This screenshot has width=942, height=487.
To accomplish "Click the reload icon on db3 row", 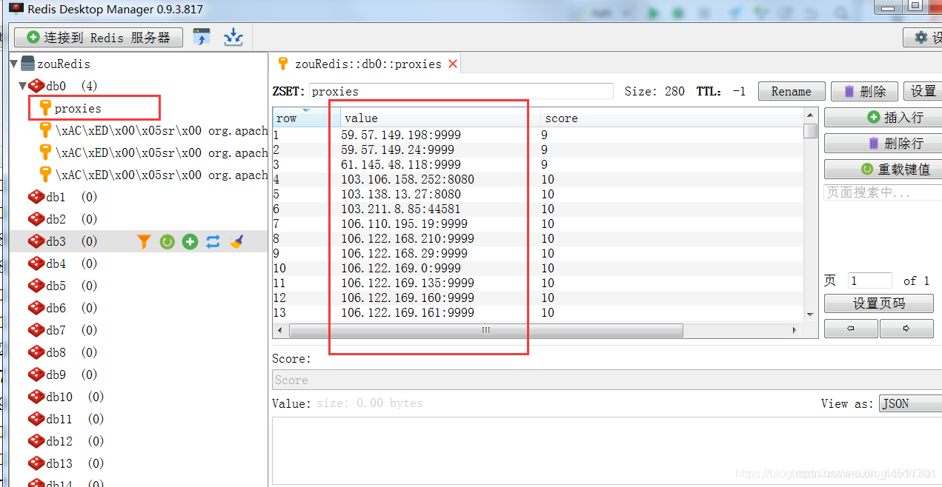I will [x=167, y=241].
